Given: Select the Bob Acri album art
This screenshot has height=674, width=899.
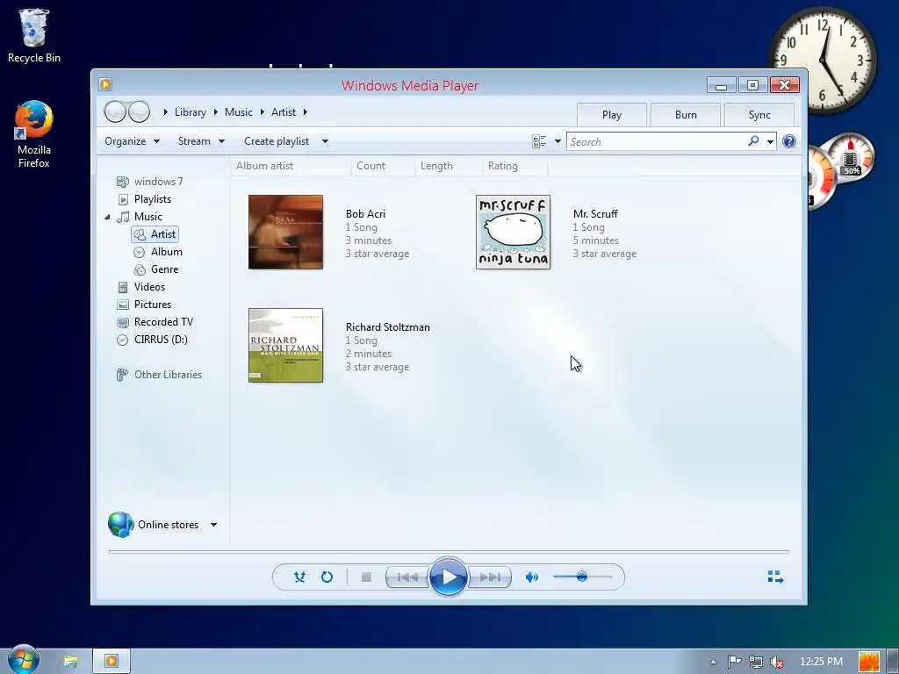Looking at the screenshot, I should point(285,232).
